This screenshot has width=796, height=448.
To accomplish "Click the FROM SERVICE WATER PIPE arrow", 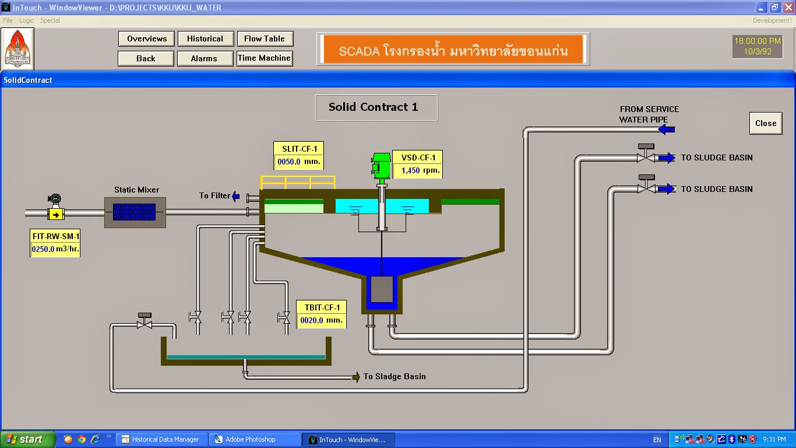I will coord(666,129).
